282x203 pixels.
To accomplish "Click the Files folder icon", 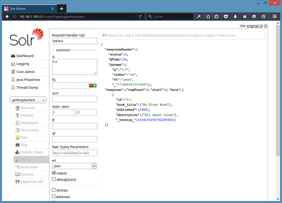I will [x=17, y=138].
